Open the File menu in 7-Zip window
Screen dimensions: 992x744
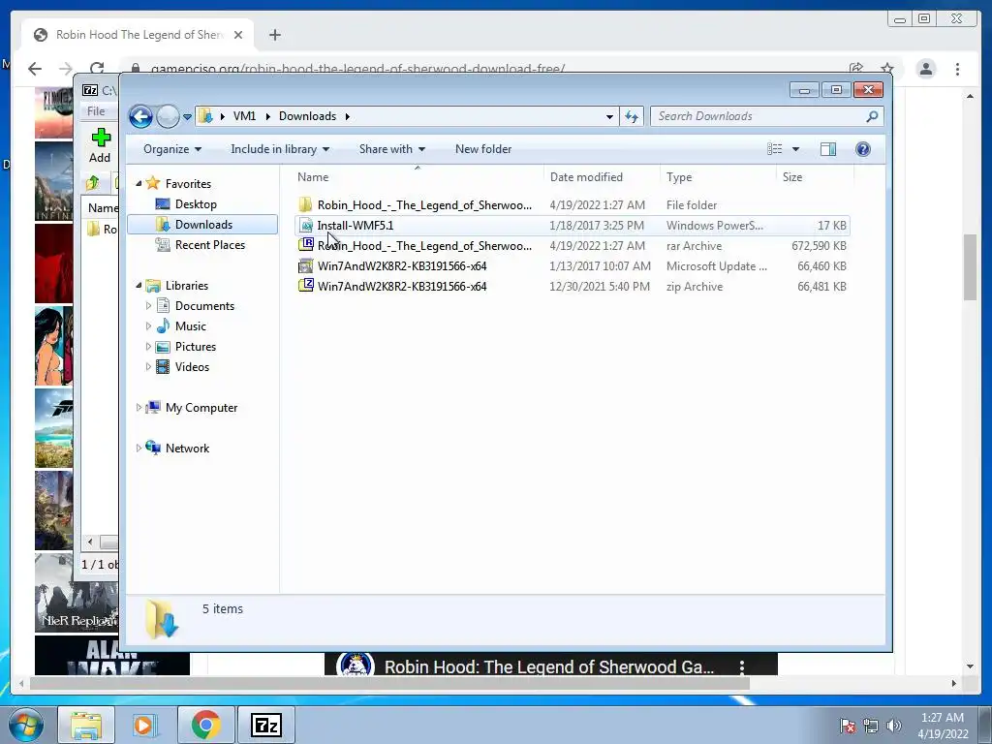tap(96, 111)
